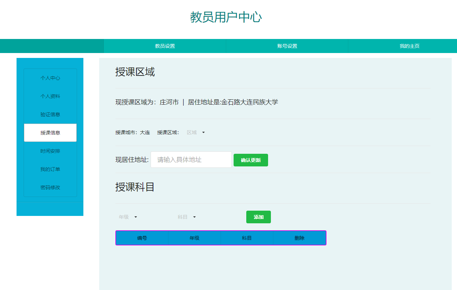Switch to the 教员设置 tab
Viewport: 457px width, 290px height.
(164, 46)
